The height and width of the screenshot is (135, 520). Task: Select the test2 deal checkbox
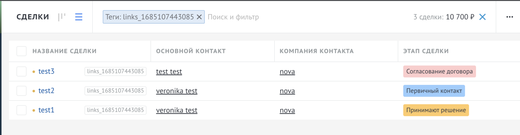(x=21, y=91)
